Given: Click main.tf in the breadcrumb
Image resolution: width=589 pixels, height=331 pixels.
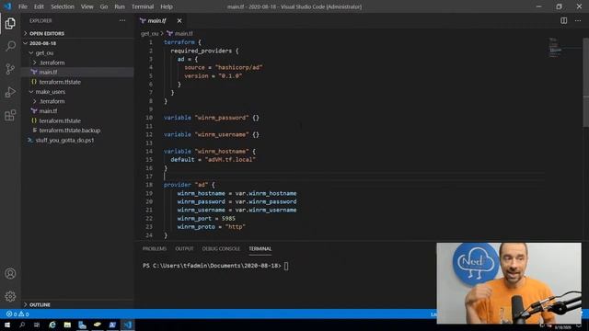Looking at the screenshot, I should pyautogui.click(x=183, y=33).
